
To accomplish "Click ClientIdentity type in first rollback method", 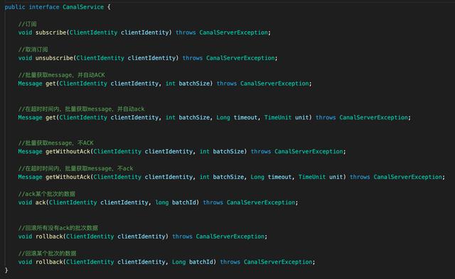I will pyautogui.click(x=90, y=236).
